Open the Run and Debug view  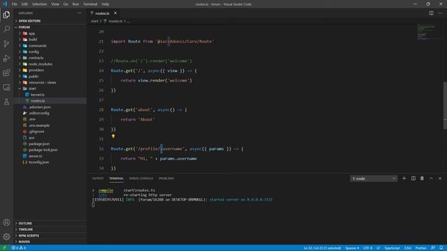click(6, 58)
